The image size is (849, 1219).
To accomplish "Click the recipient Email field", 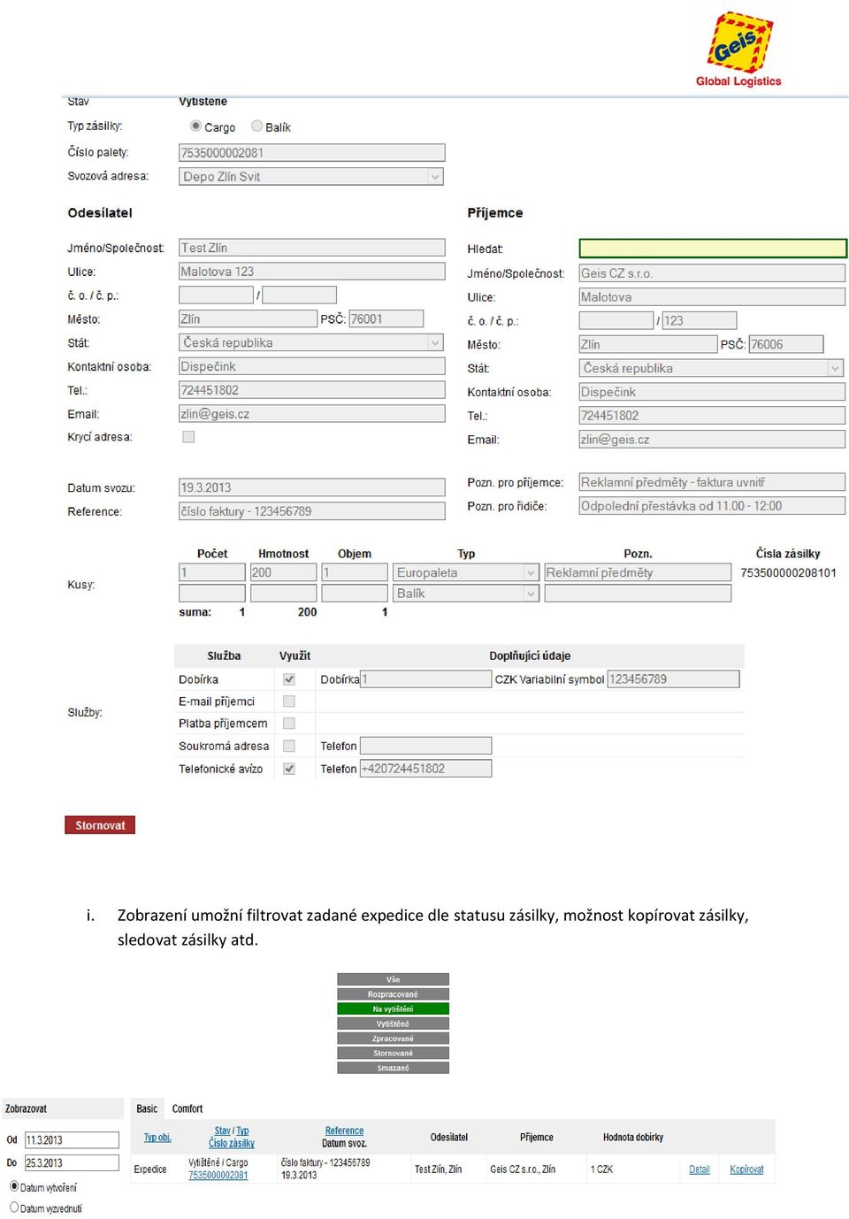I will pyautogui.click(x=712, y=439).
